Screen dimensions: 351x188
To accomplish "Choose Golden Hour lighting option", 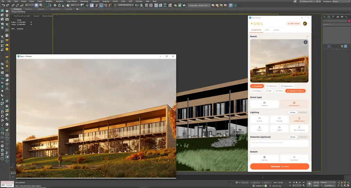I will [x=299, y=119].
